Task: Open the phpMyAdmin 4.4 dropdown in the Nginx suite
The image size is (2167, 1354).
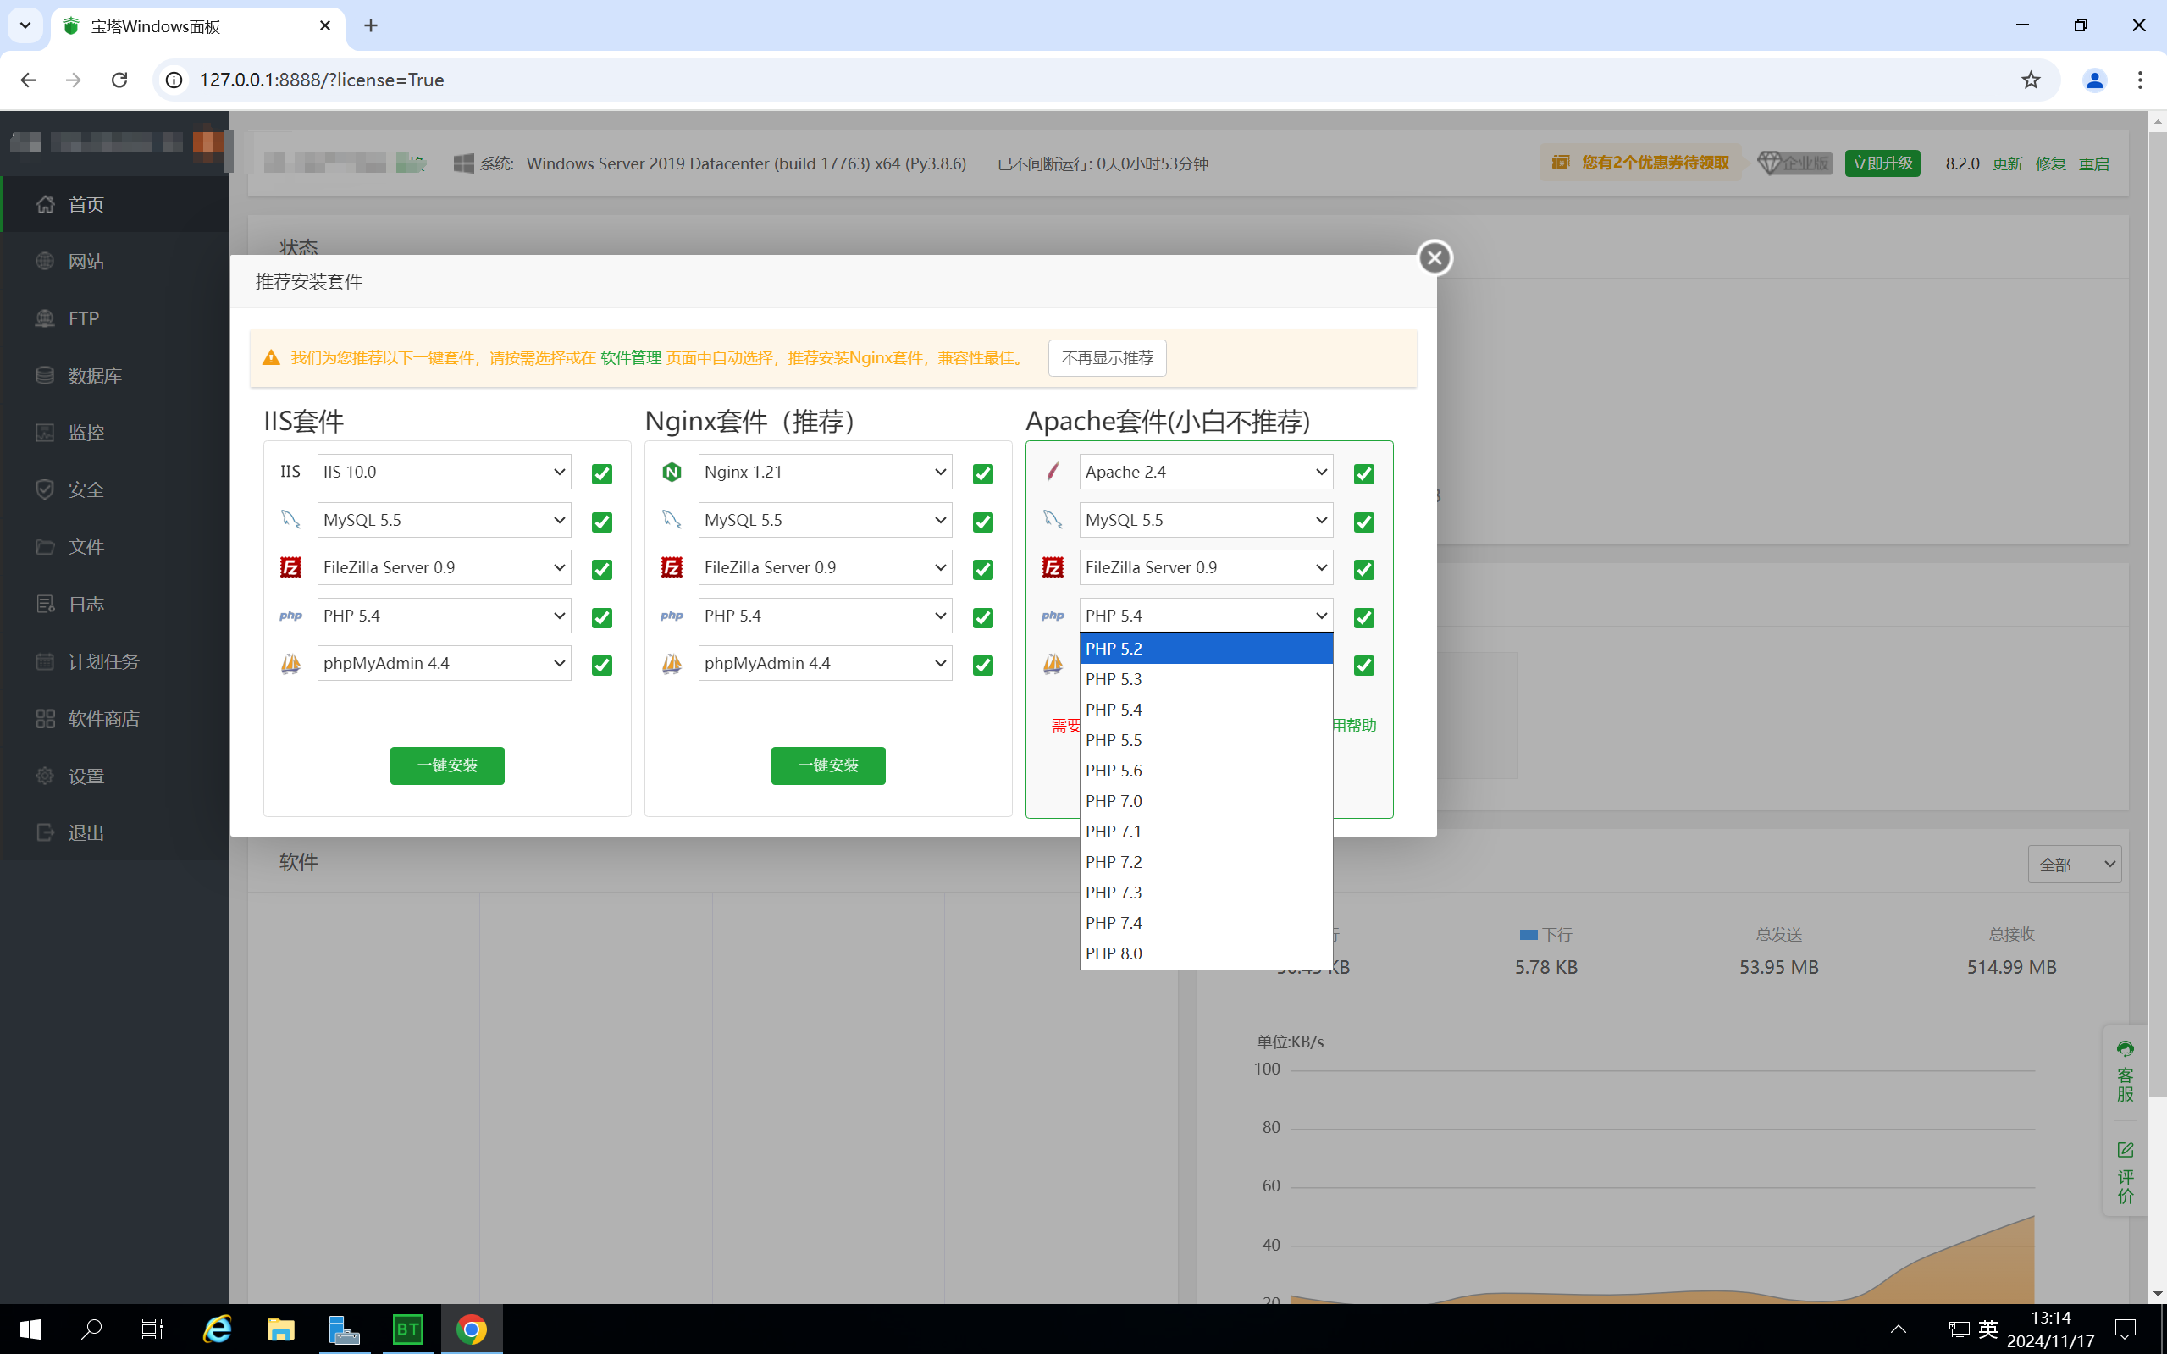Action: [825, 664]
